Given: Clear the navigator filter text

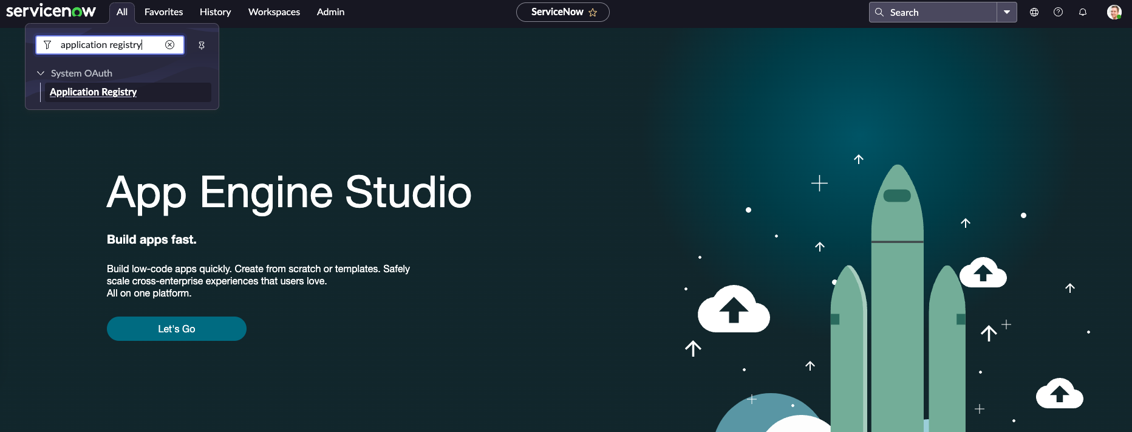Looking at the screenshot, I should click(x=170, y=45).
